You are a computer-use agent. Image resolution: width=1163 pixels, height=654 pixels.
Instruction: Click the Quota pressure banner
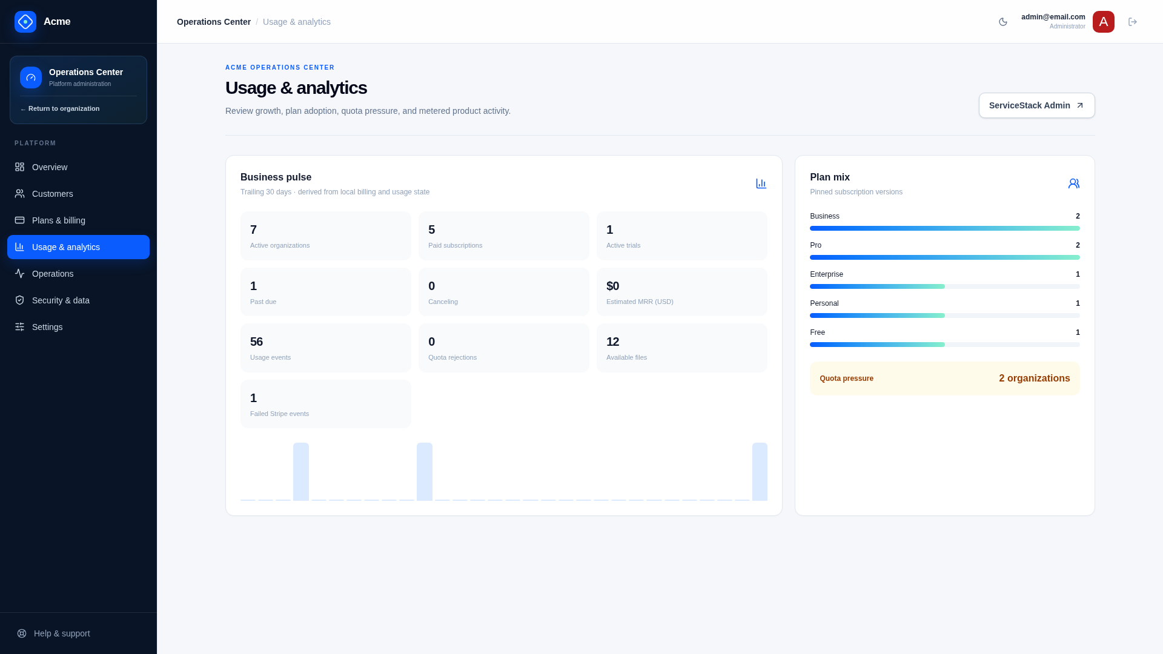pos(944,378)
